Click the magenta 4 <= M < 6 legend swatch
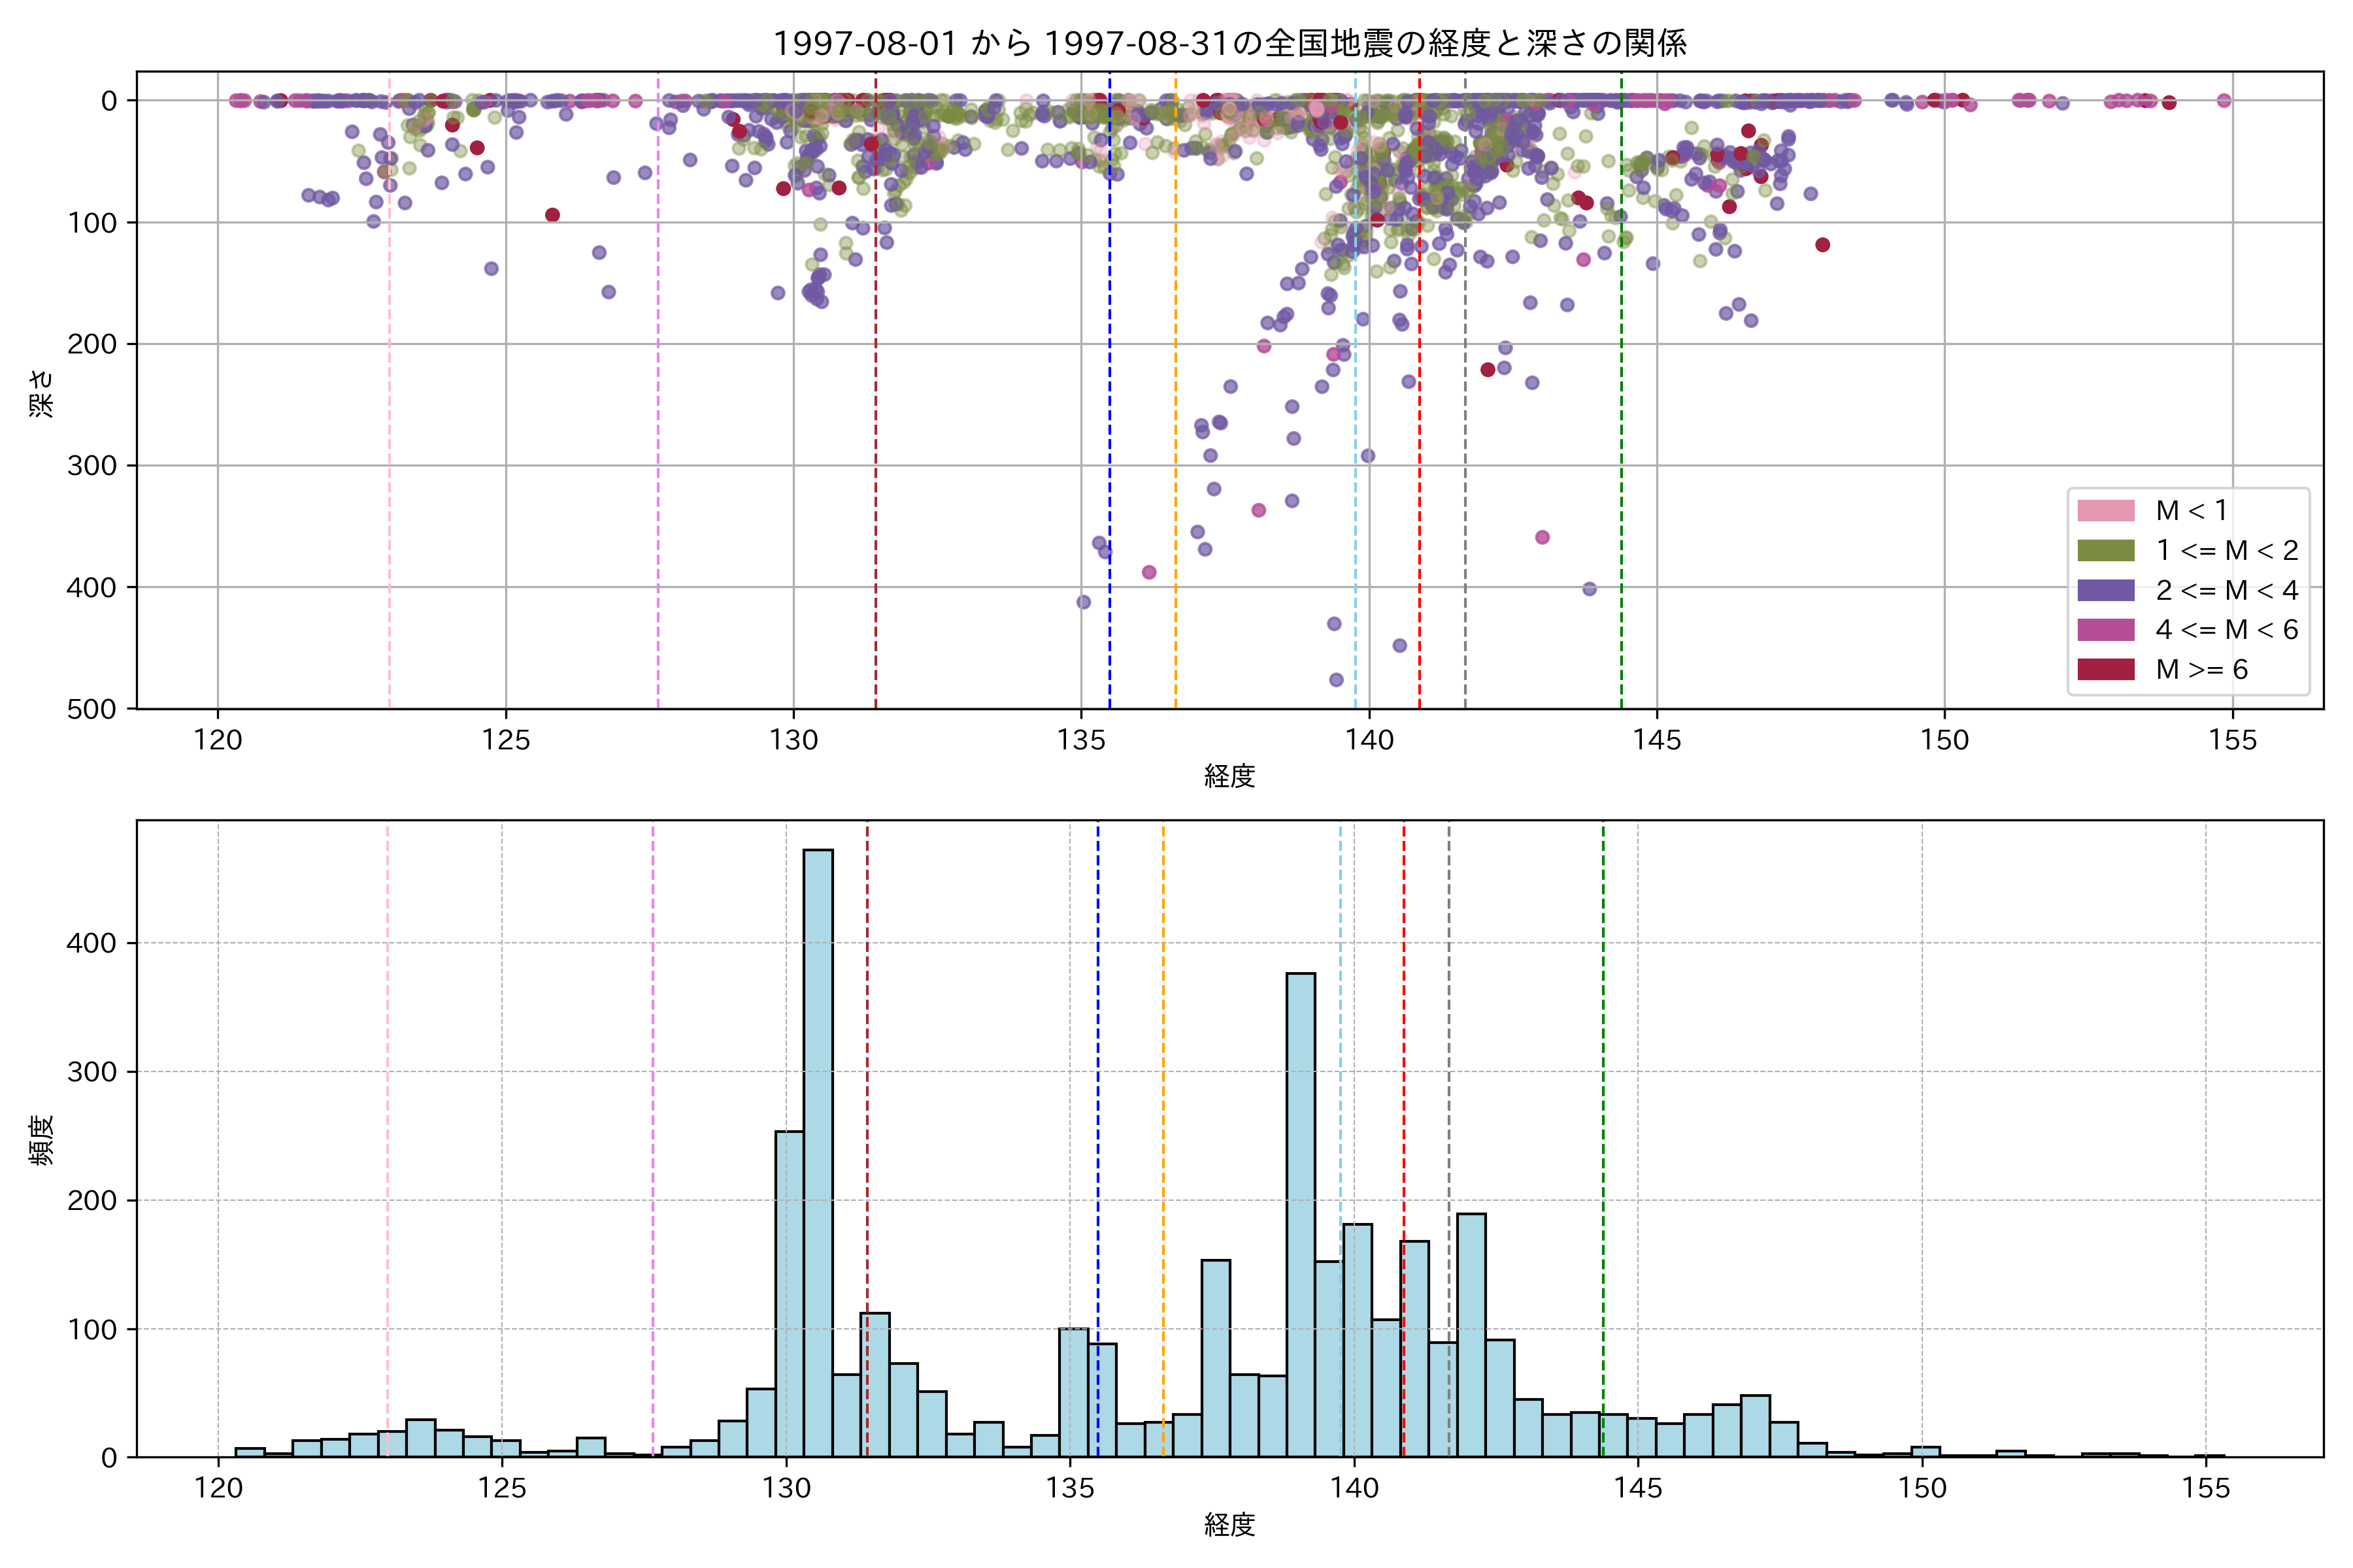Image resolution: width=2353 pixels, height=1568 pixels. [x=2106, y=630]
